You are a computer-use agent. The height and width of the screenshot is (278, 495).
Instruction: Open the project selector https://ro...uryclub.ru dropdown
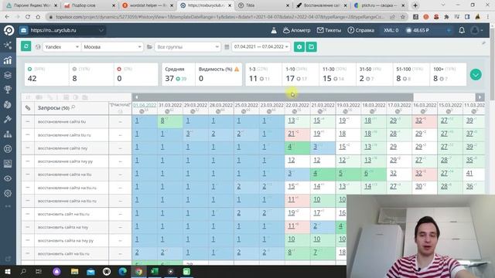coord(62,30)
